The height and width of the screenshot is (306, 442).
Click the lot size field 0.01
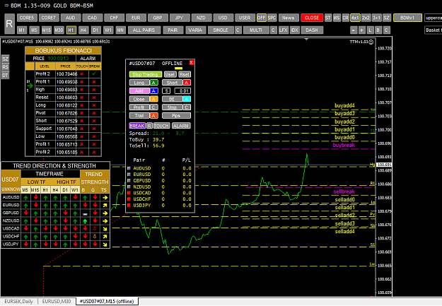(182, 90)
